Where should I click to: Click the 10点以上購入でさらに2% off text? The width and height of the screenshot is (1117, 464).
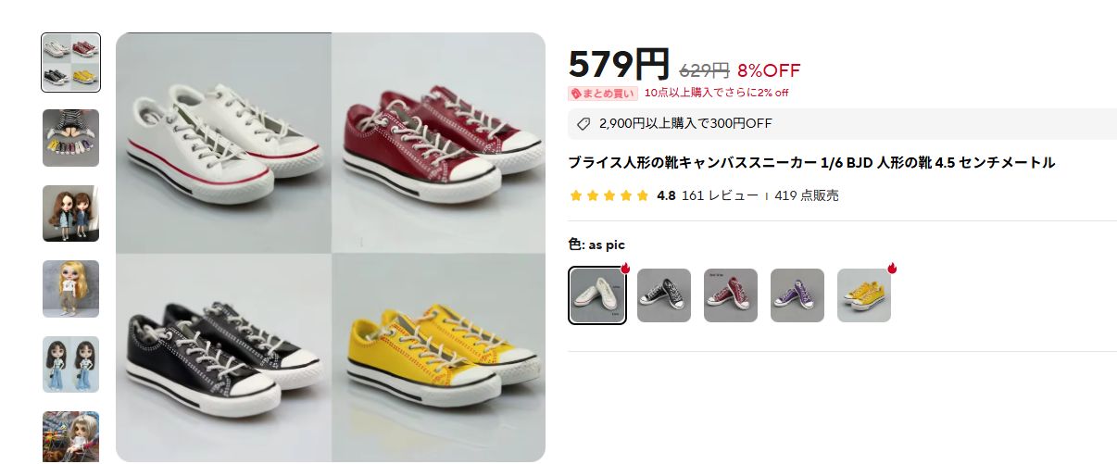pyautogui.click(x=717, y=93)
